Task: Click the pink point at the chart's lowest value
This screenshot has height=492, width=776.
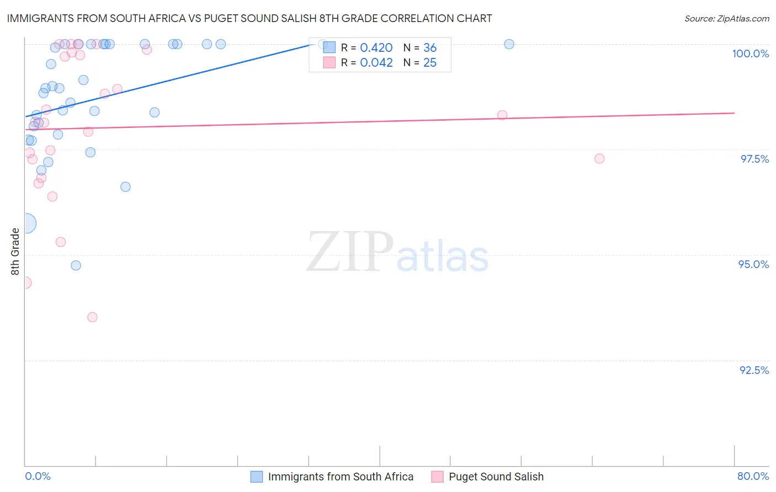Action: 92,317
